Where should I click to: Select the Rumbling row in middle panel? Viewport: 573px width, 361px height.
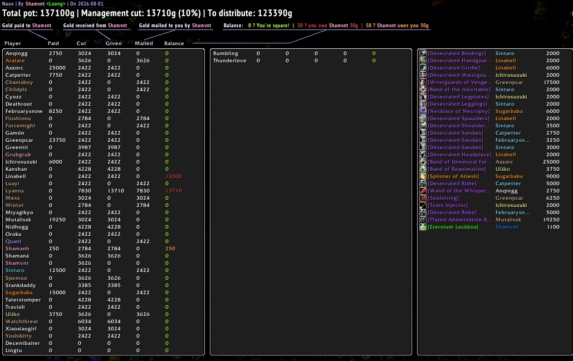click(311, 53)
